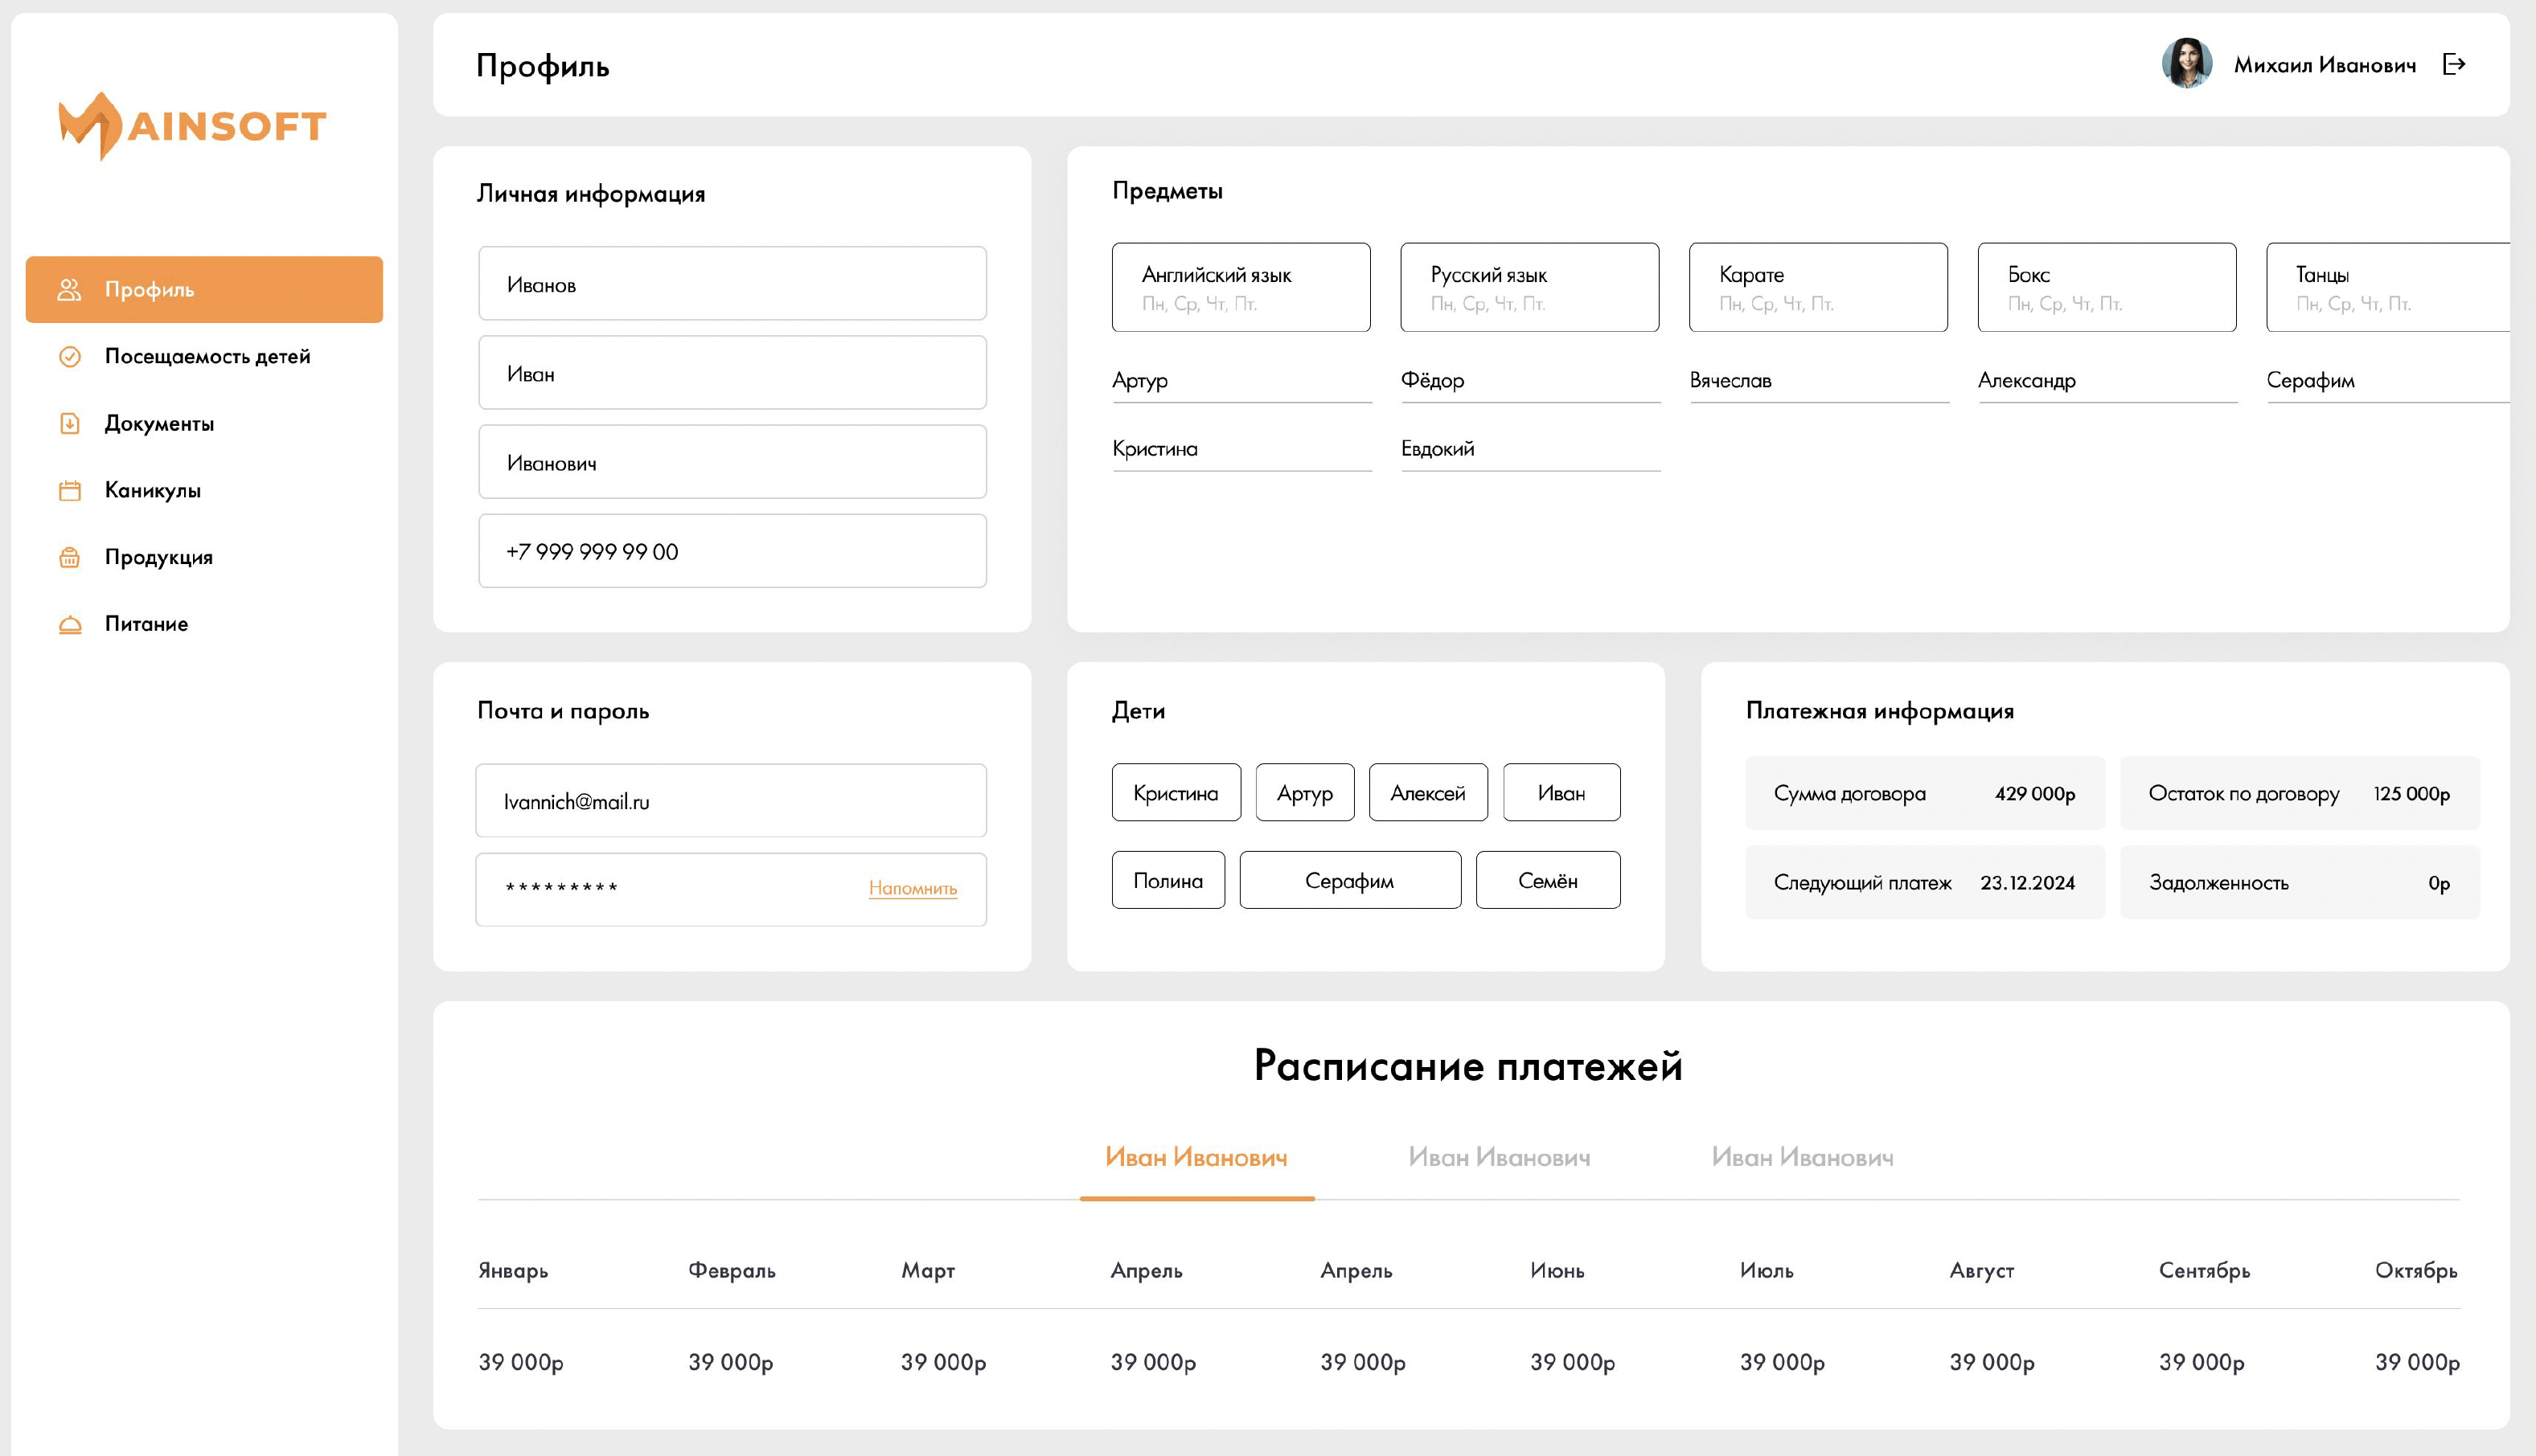
Task: Click the checkmark icon for Посещаемость детей
Action: coord(69,357)
